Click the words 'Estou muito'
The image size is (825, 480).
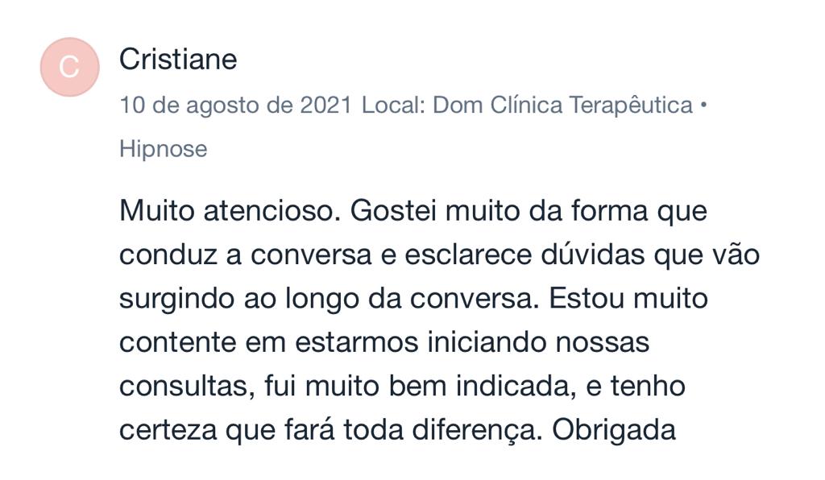click(x=628, y=298)
